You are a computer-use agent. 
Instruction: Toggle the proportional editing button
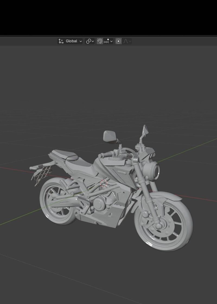(x=119, y=41)
